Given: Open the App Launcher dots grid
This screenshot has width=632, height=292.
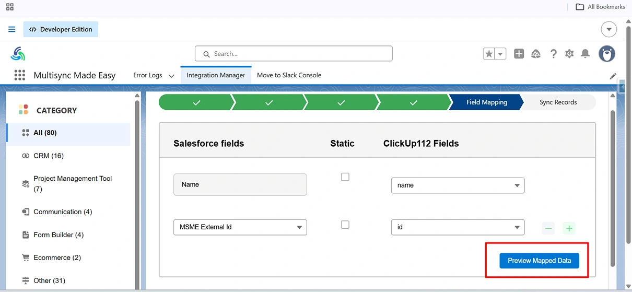Looking at the screenshot, I should click(x=20, y=75).
